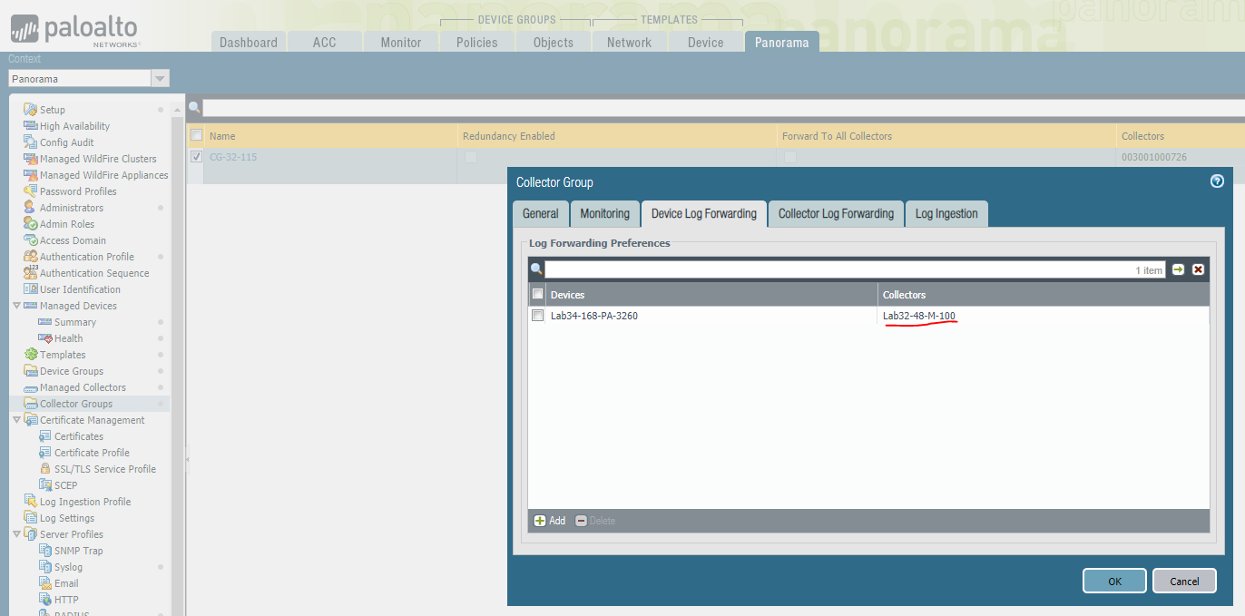The image size is (1245, 616).
Task: Open the Network tab
Action: (630, 42)
